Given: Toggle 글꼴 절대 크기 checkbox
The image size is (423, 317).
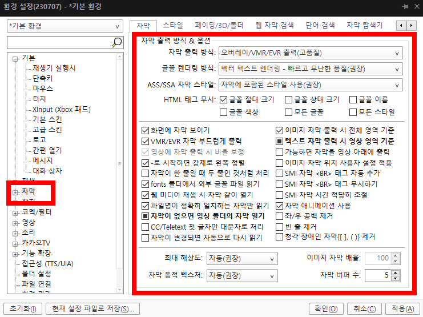Looking at the screenshot, I should point(223,99).
